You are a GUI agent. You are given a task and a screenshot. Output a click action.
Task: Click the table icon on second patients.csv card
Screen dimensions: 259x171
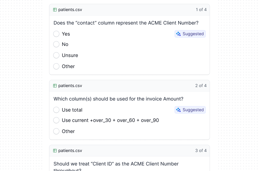55,86
